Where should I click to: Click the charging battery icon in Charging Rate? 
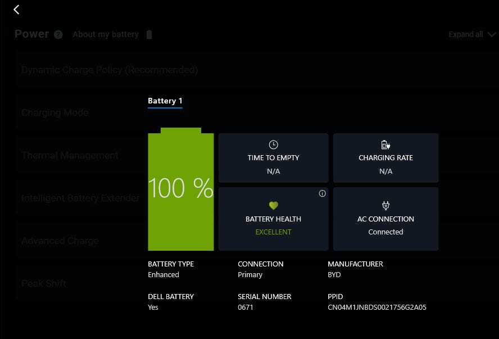click(385, 144)
